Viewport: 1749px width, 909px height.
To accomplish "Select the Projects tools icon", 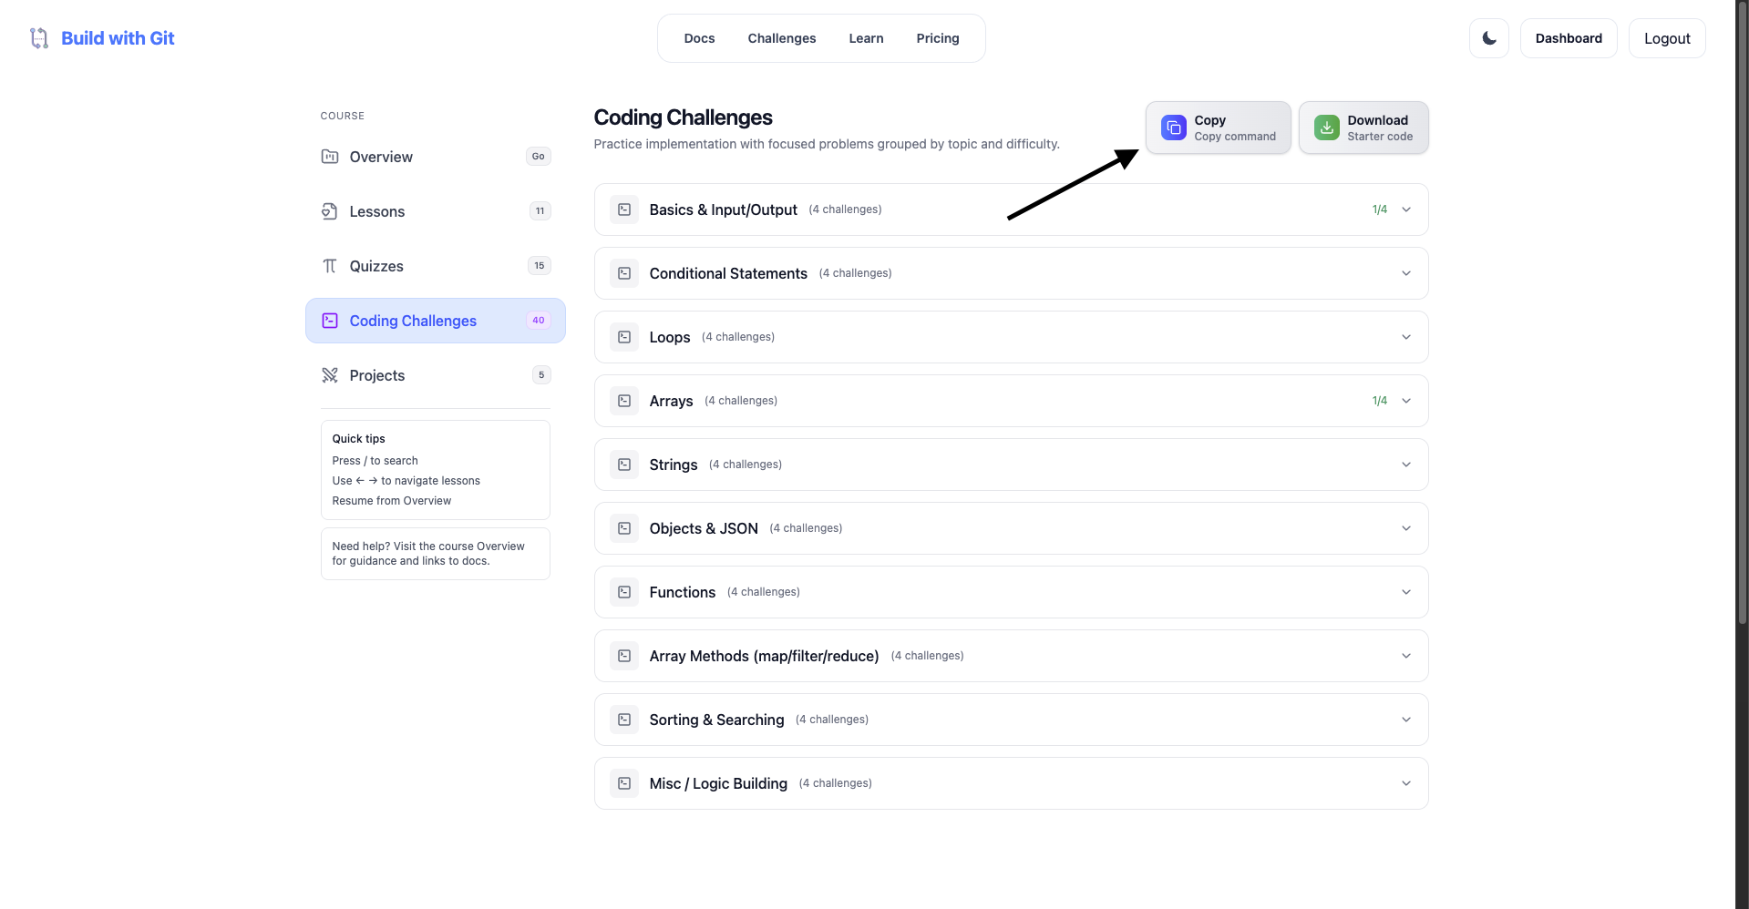I will 330,374.
